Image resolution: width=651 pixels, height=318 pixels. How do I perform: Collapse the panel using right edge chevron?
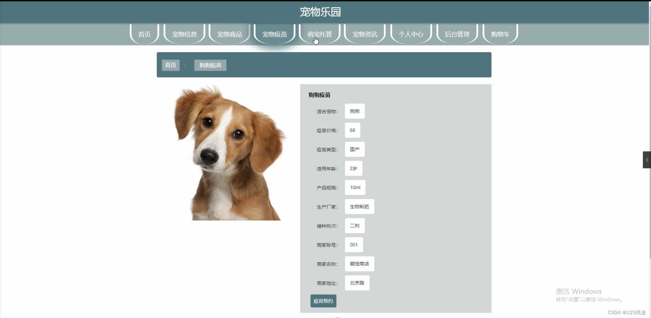click(x=646, y=160)
